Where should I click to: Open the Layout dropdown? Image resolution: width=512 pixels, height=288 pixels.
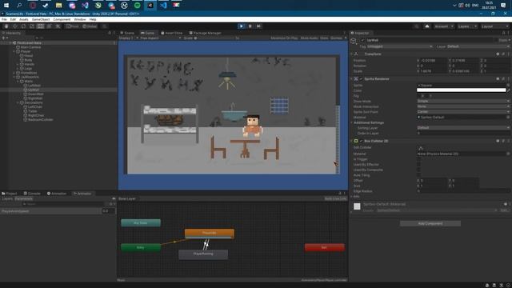[494, 26]
